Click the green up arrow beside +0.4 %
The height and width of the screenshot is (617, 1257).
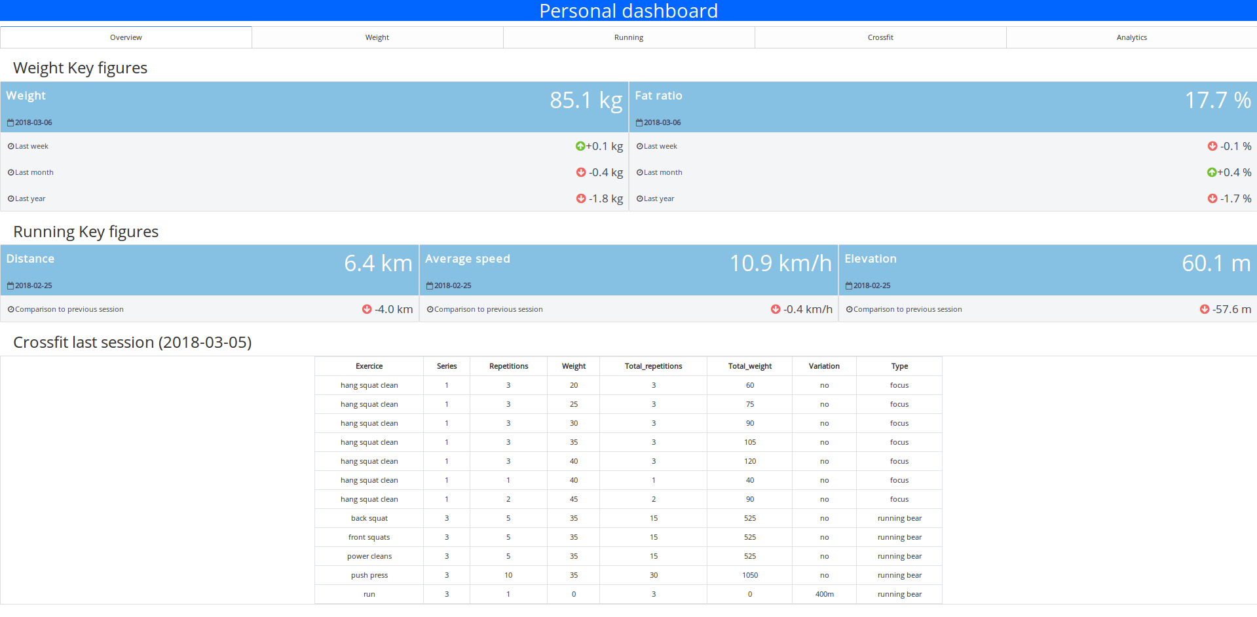[x=1212, y=172]
